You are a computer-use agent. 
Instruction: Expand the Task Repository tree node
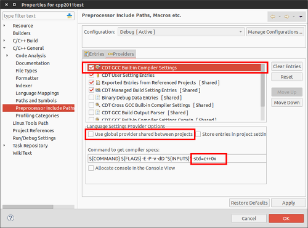pyautogui.click(x=4, y=146)
